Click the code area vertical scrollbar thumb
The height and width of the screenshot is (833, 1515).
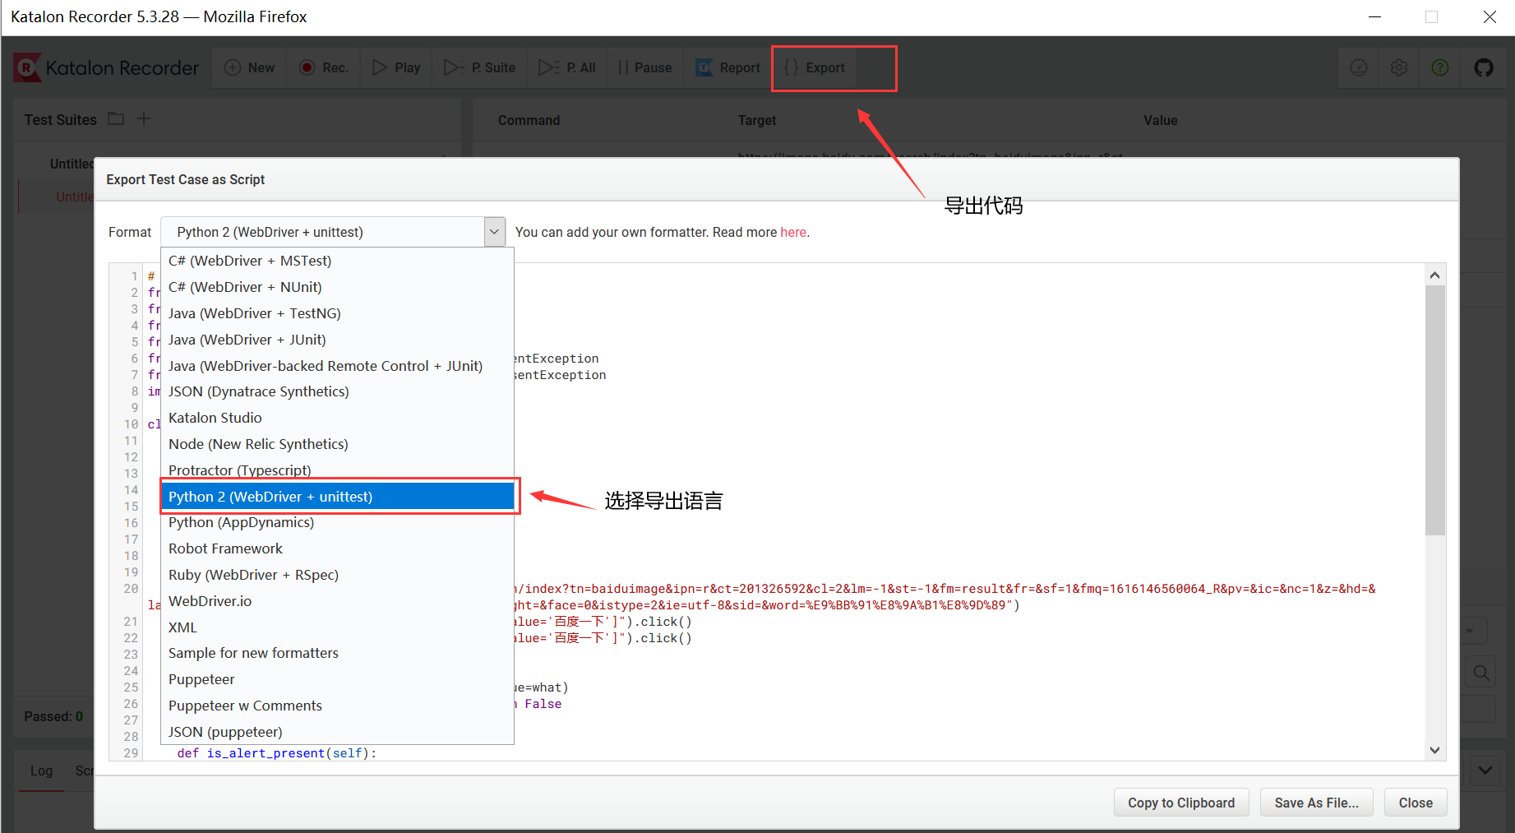(1434, 410)
